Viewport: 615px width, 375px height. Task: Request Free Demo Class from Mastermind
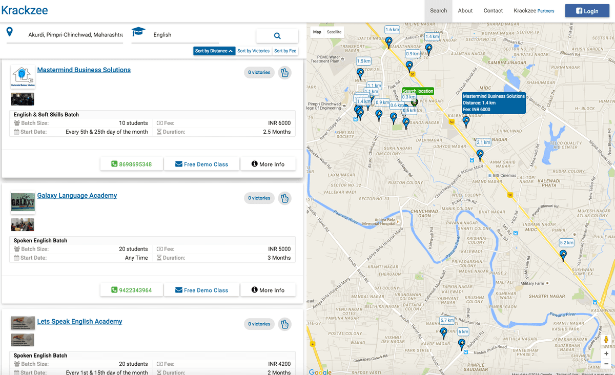coord(201,164)
